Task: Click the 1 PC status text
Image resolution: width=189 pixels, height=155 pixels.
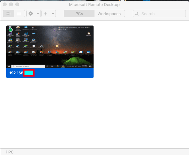Action: pos(9,152)
